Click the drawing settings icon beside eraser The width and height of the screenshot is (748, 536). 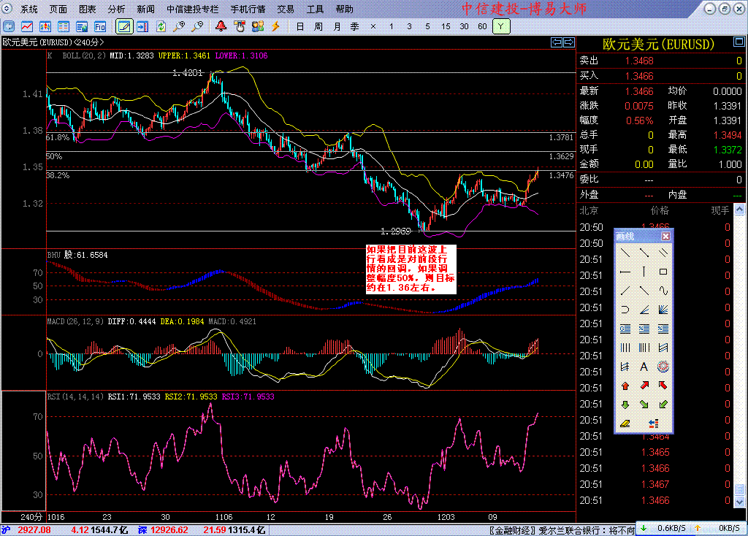654,424
